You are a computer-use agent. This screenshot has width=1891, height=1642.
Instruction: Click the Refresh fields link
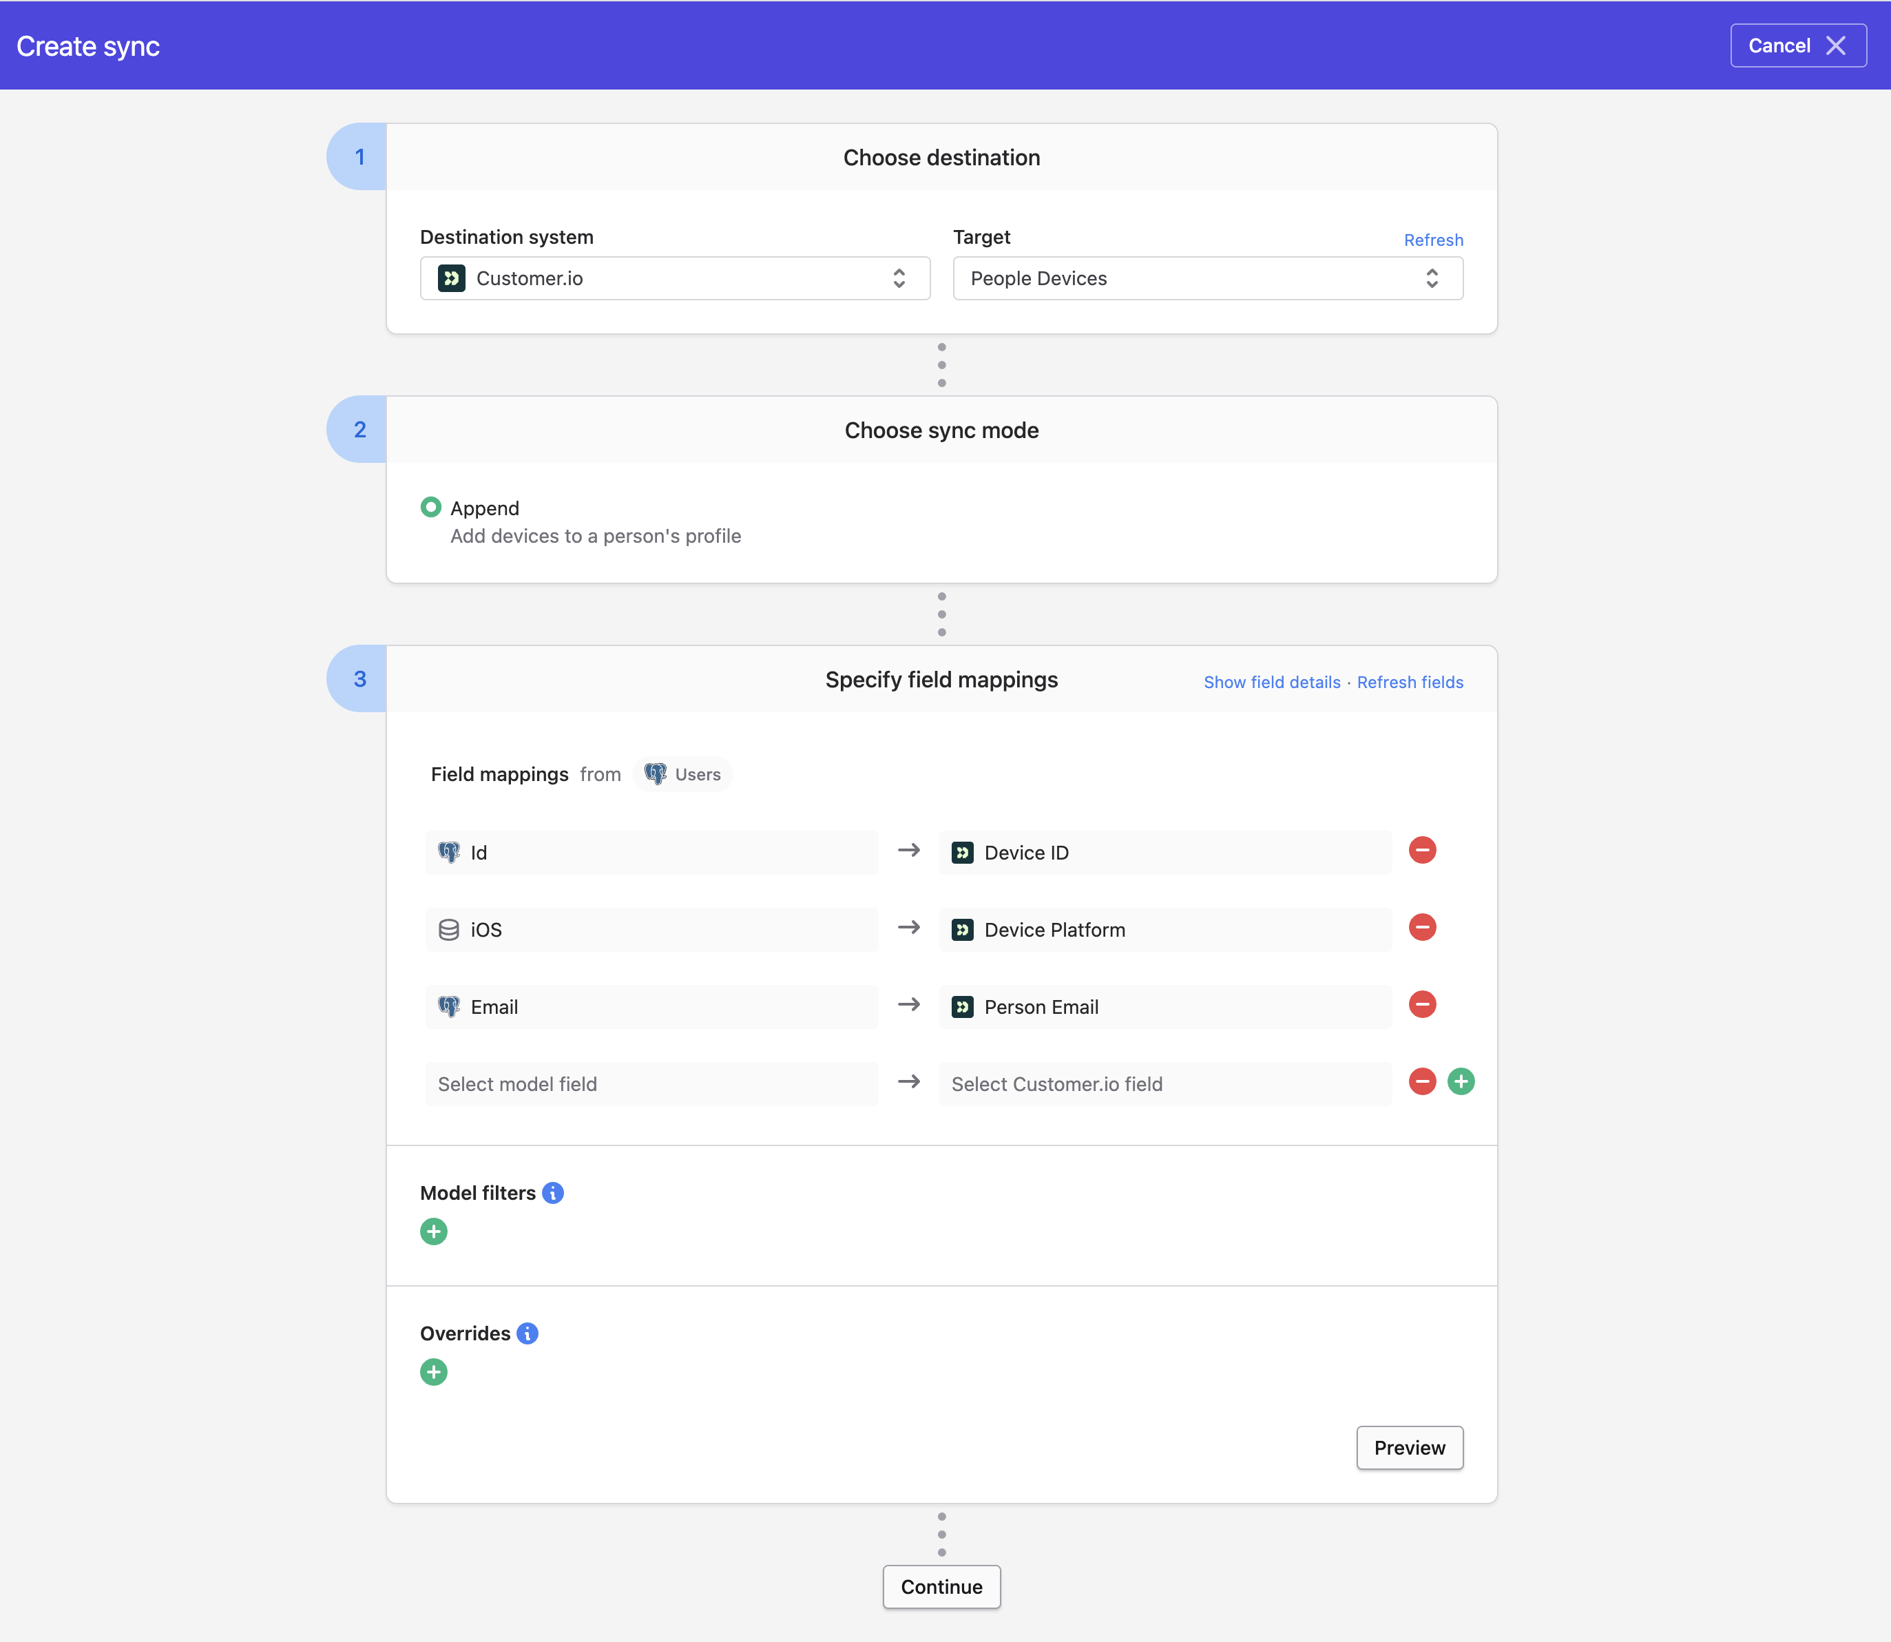pos(1409,682)
